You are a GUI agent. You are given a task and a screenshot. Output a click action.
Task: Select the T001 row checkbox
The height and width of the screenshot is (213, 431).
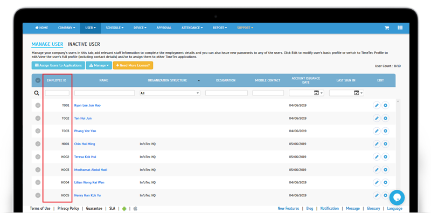[x=38, y=105]
